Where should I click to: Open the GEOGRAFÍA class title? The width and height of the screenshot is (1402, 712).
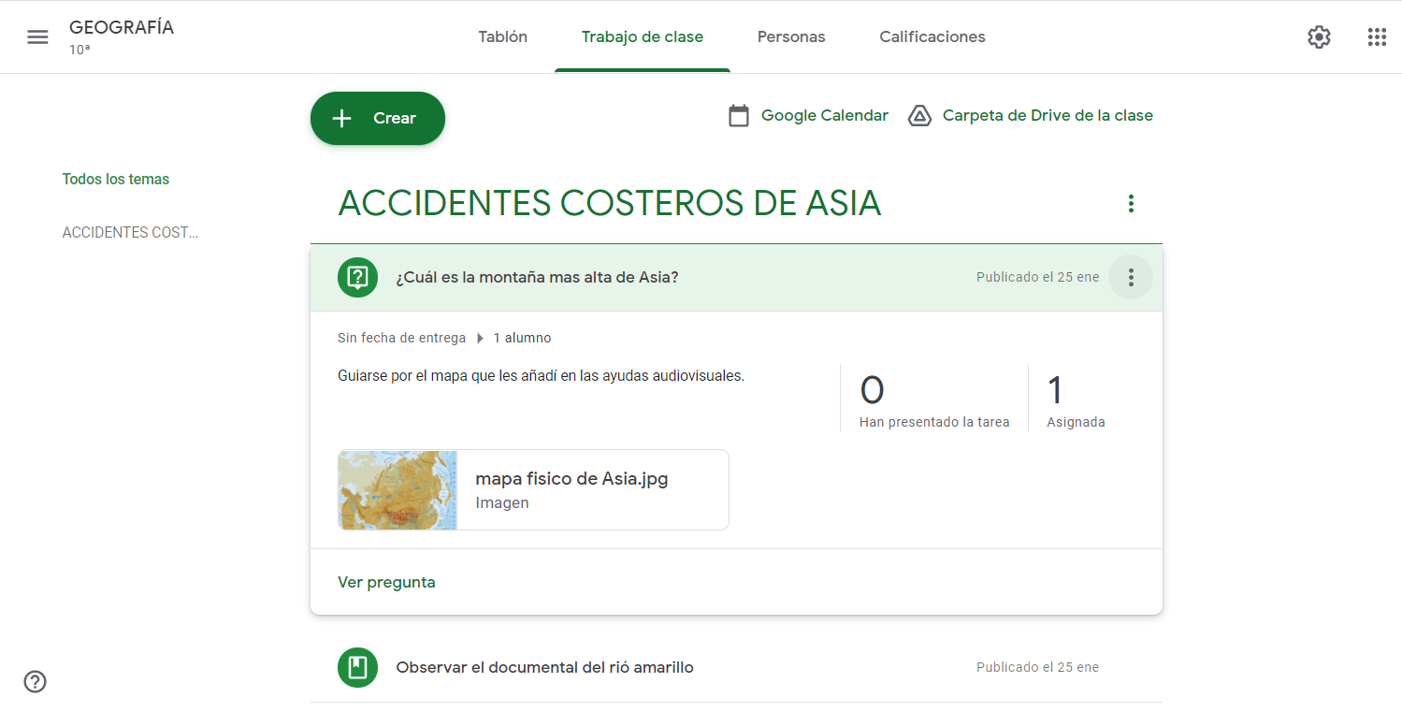[122, 27]
